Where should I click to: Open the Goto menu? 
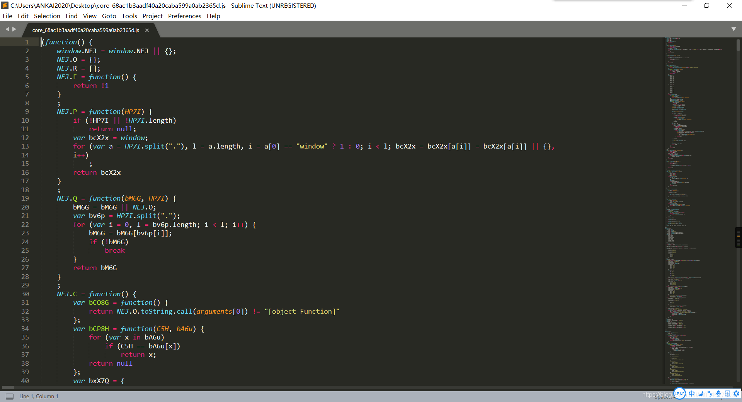[x=109, y=16]
